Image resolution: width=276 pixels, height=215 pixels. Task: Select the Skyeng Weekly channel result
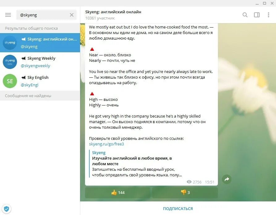coord(40,62)
